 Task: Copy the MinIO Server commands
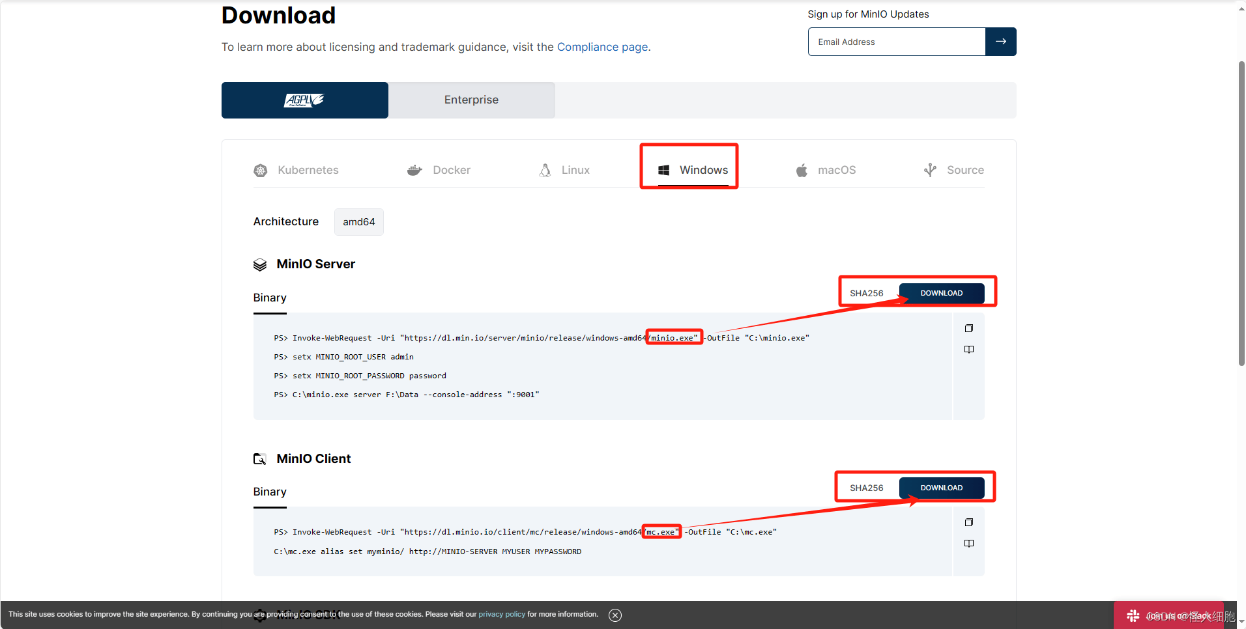[969, 328]
